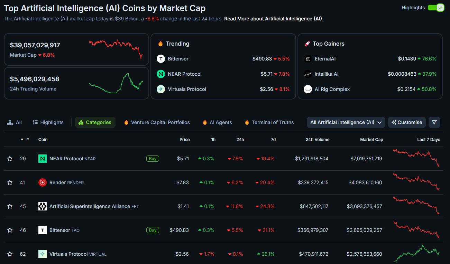This screenshot has width=450, height=264.
Task: Open the Venture Capital Portfolios tab
Action: pyautogui.click(x=157, y=122)
